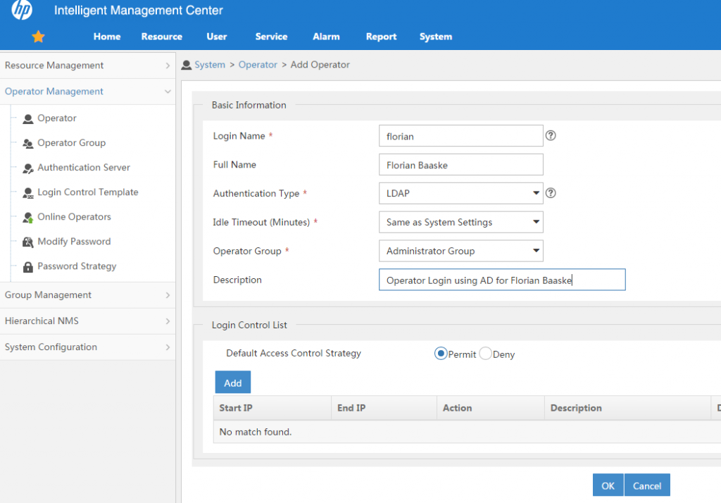Select the Permit radio button
Image resolution: width=721 pixels, height=503 pixels.
point(442,354)
